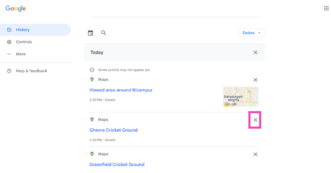Open Controls in the sidebar
Screen dimensions: 331x173
(24, 42)
